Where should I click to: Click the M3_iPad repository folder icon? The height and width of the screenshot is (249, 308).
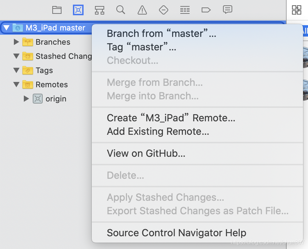click(18, 28)
